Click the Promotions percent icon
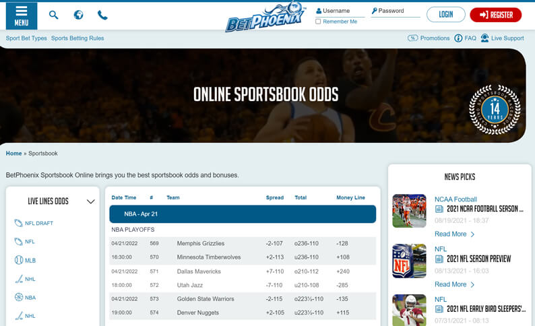Screen dimensions: 535x326 (x=413, y=38)
